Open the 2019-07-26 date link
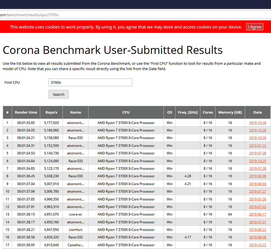 coord(258,200)
